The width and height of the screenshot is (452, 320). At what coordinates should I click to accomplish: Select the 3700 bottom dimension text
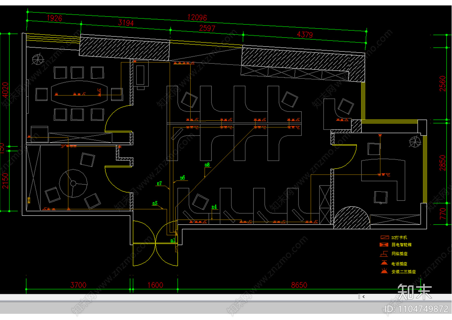pyautogui.click(x=78, y=285)
